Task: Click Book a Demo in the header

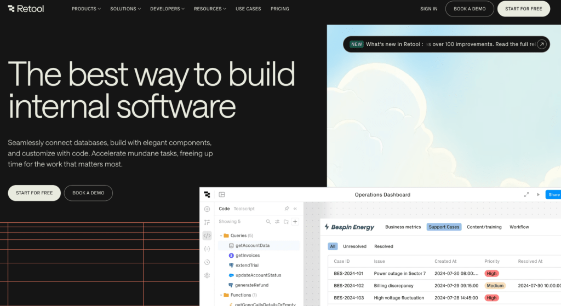Action: pos(470,9)
